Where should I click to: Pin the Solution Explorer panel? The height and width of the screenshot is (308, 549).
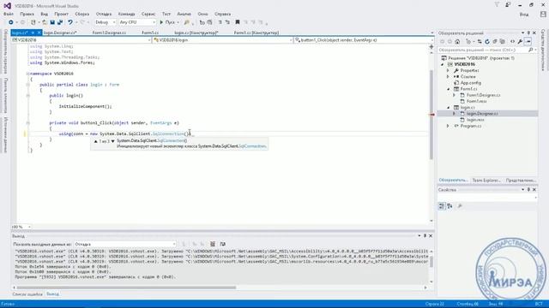point(528,33)
